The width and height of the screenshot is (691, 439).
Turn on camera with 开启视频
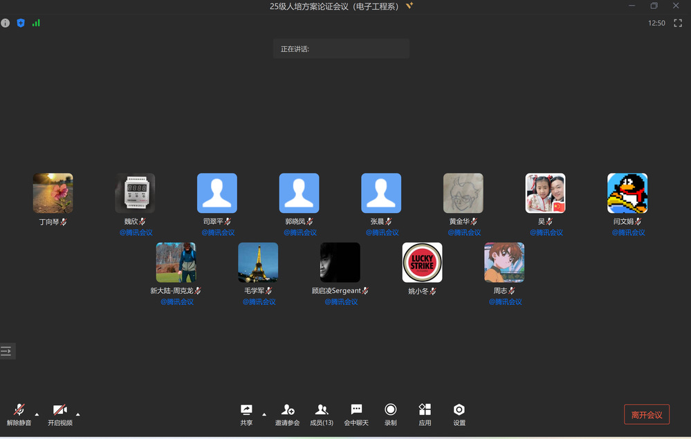(59, 413)
